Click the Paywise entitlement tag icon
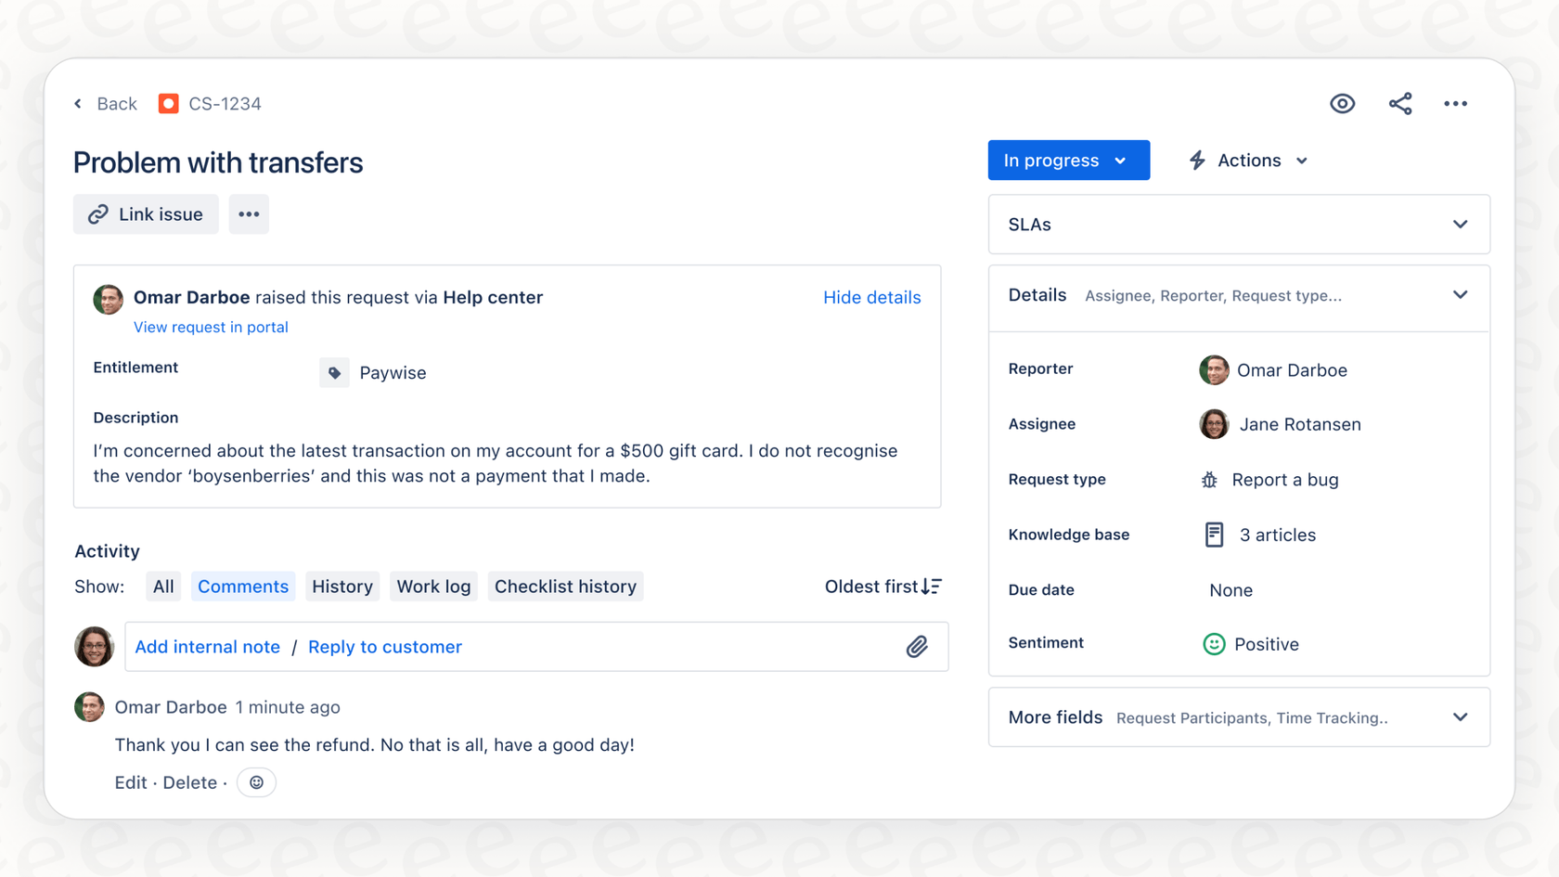The image size is (1559, 877). click(334, 372)
